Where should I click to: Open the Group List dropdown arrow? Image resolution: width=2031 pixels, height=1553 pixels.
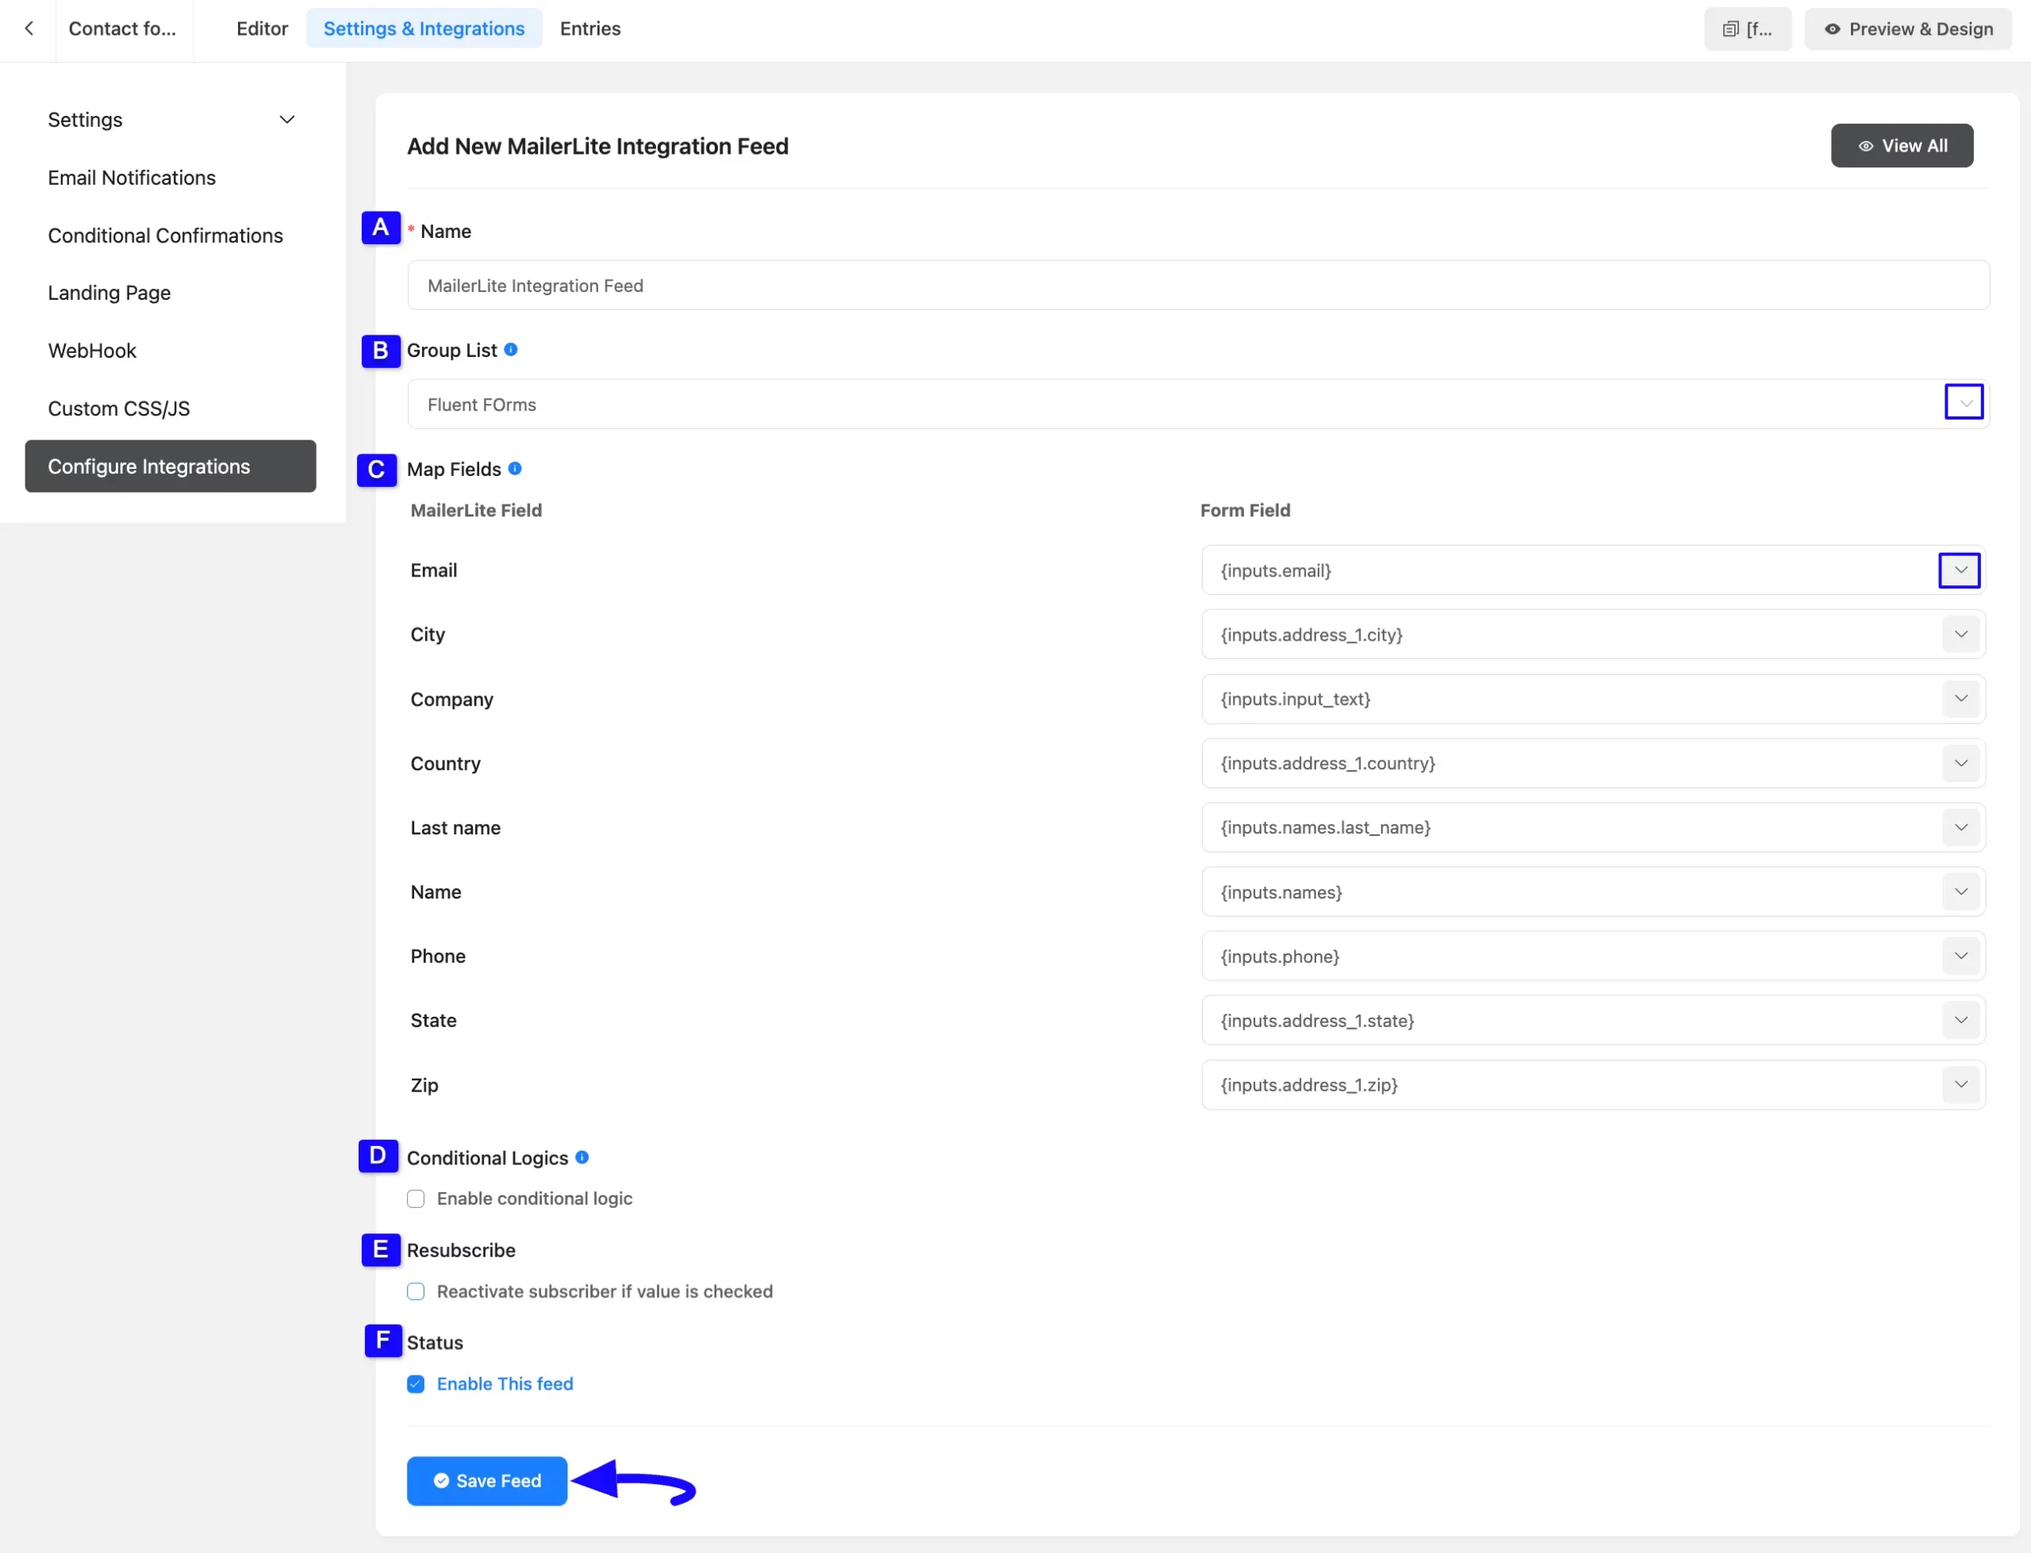tap(1963, 403)
